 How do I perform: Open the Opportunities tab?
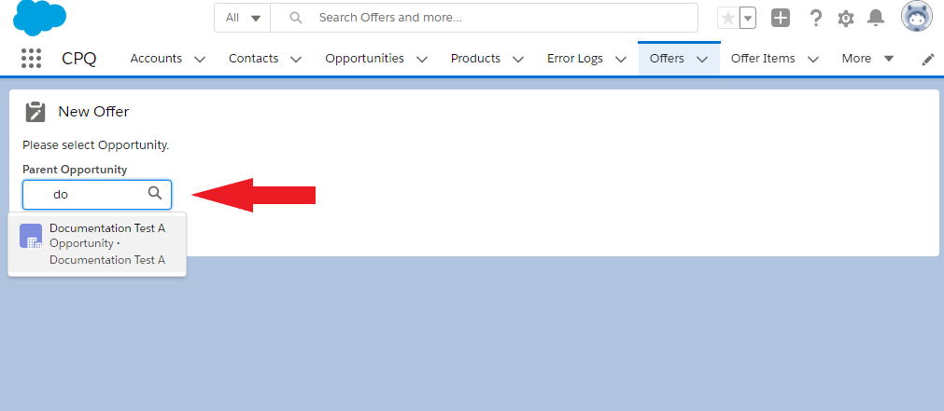(364, 59)
